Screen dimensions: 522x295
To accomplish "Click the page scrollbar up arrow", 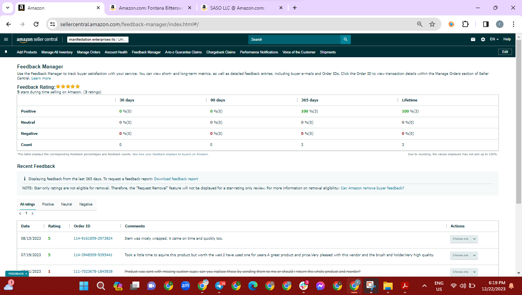I will coord(519,37).
